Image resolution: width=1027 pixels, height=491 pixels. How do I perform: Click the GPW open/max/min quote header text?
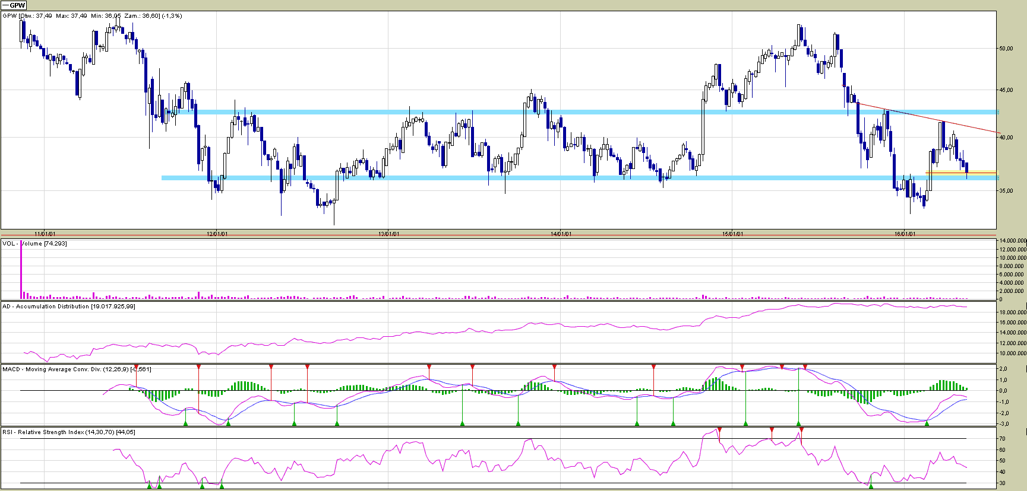tap(92, 16)
